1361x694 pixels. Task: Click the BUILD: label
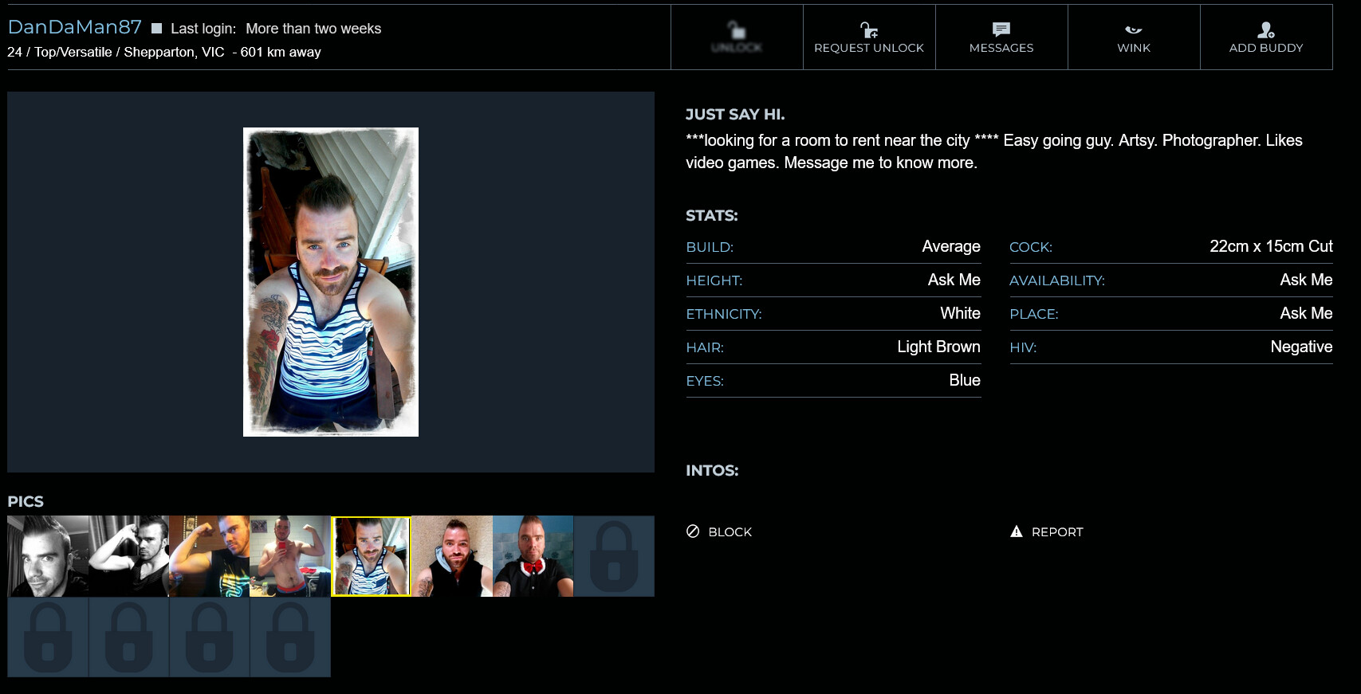pyautogui.click(x=710, y=247)
